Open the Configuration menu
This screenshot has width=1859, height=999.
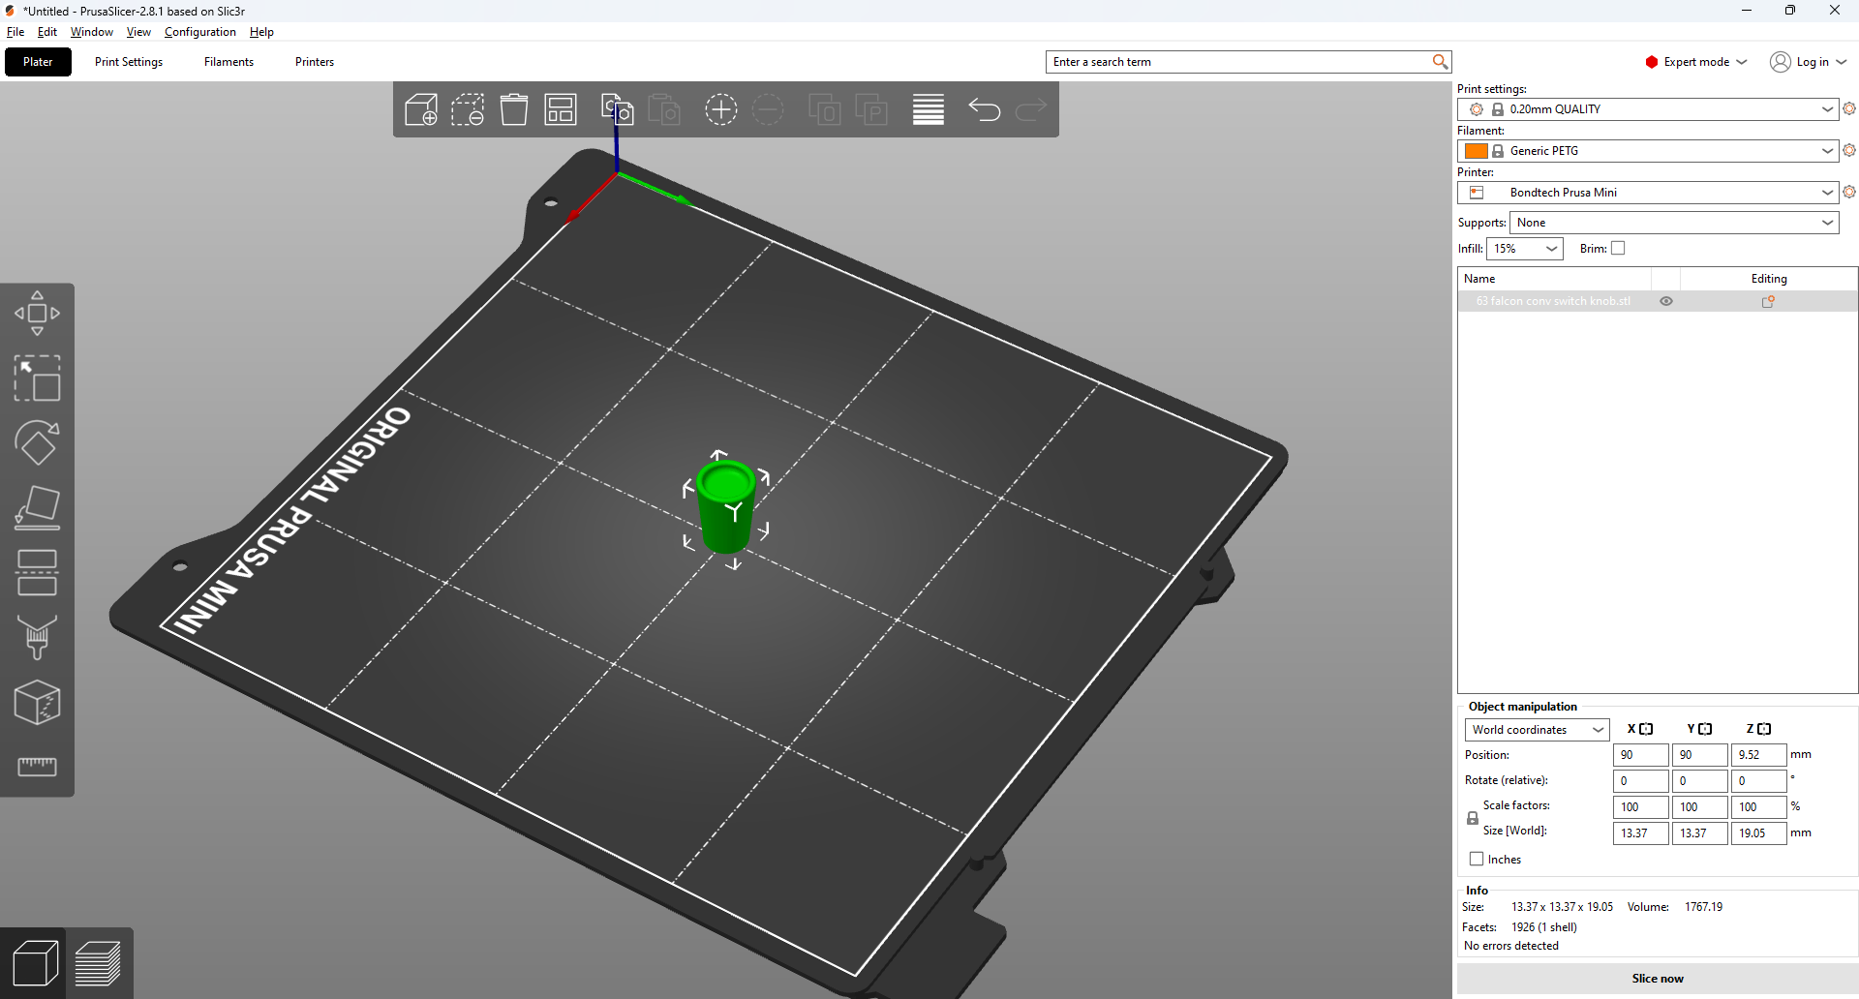pos(200,32)
